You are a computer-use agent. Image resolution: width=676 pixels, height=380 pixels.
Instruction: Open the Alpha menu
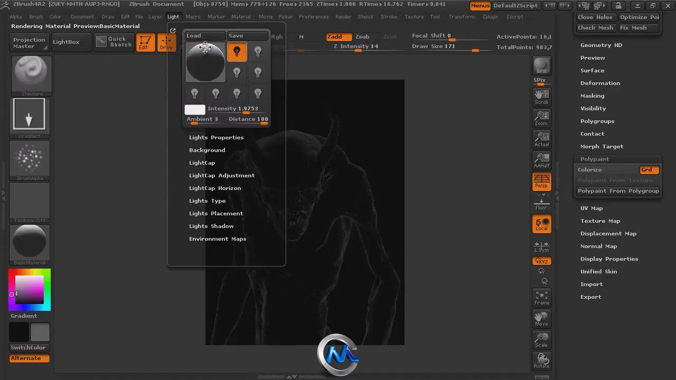click(16, 17)
